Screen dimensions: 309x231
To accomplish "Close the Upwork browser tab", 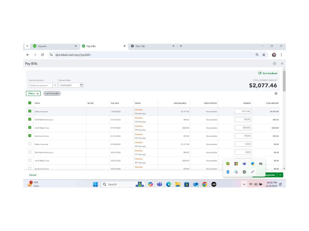I will 76,46.
